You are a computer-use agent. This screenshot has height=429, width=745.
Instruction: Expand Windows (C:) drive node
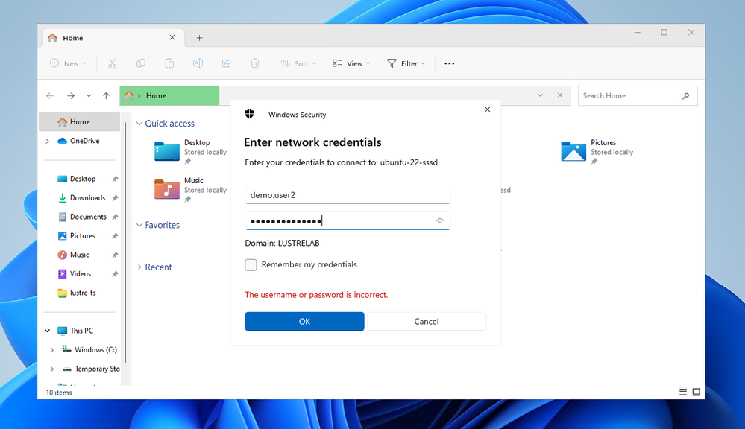[x=51, y=350]
